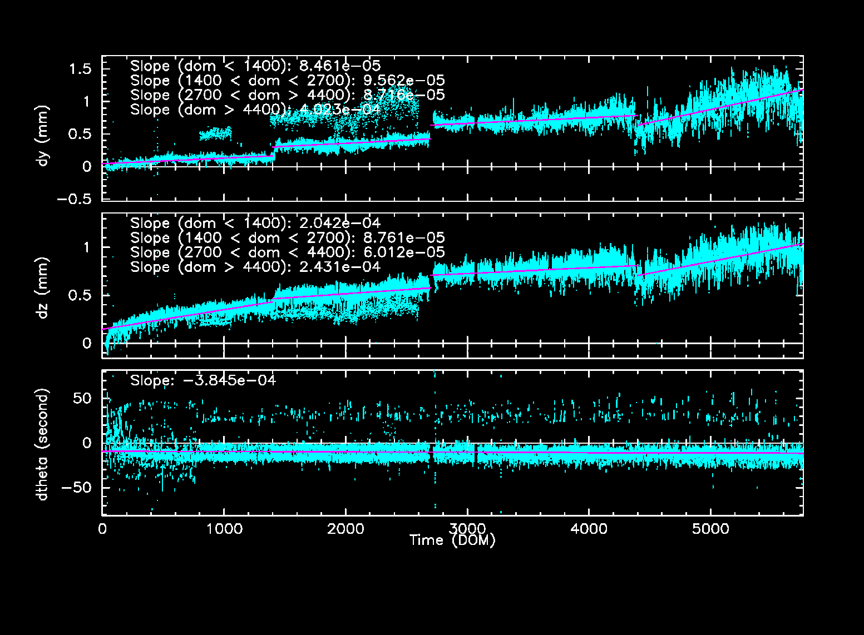Click the "Time (DOM)" x-axis title
Screen dimensions: 864x635
[452, 540]
